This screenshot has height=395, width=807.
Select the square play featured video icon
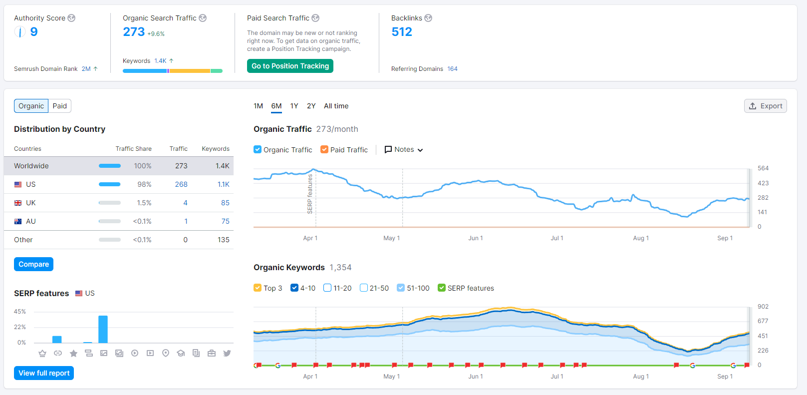150,353
